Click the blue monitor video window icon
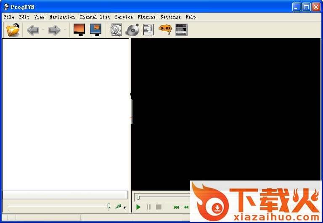 96,30
